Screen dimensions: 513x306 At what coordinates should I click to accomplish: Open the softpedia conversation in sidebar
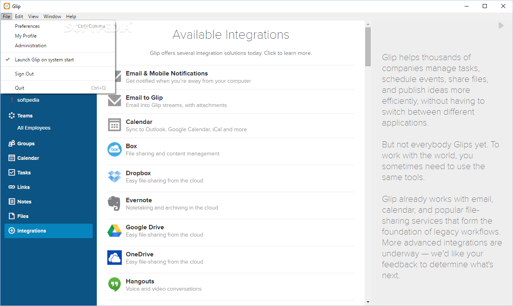point(28,100)
